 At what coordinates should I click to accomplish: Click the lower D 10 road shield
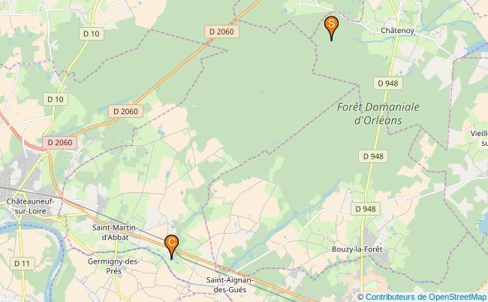[56, 99]
